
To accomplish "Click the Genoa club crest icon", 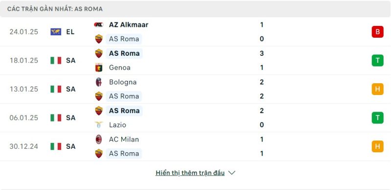I will point(99,68).
